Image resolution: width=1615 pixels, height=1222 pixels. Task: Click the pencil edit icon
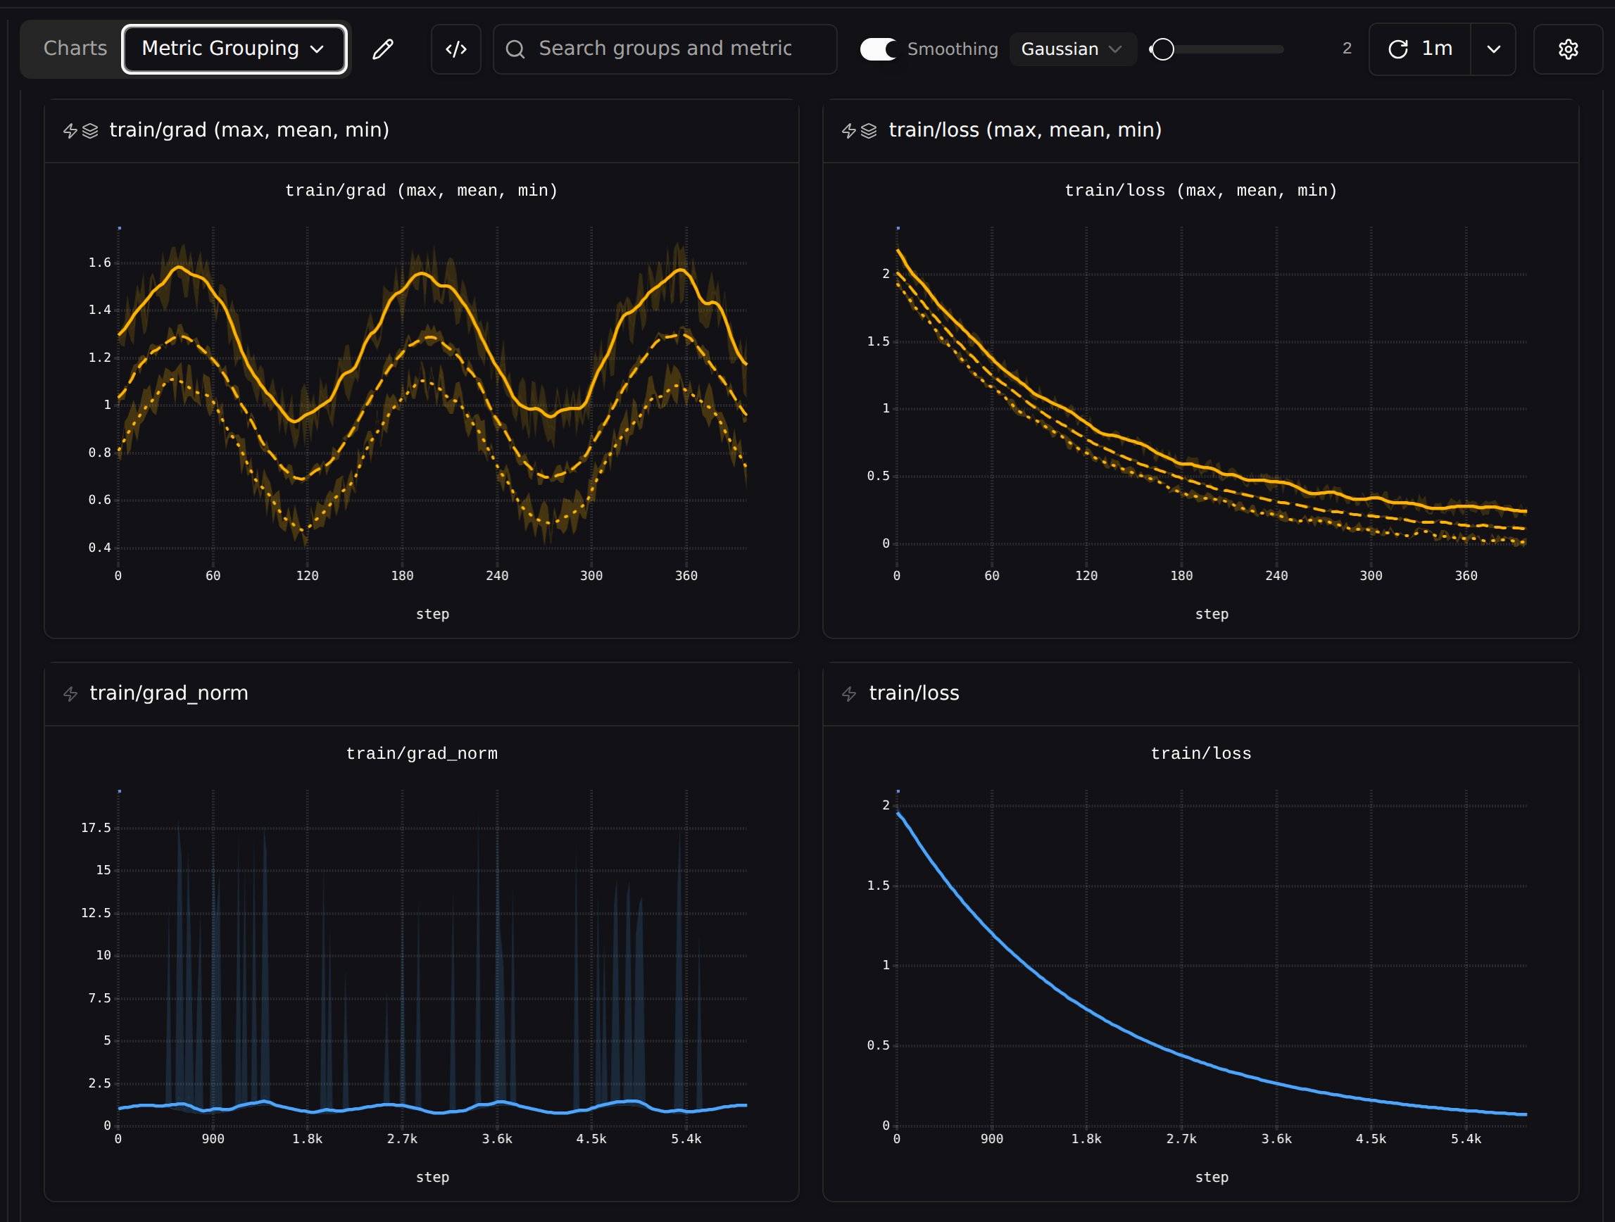382,49
